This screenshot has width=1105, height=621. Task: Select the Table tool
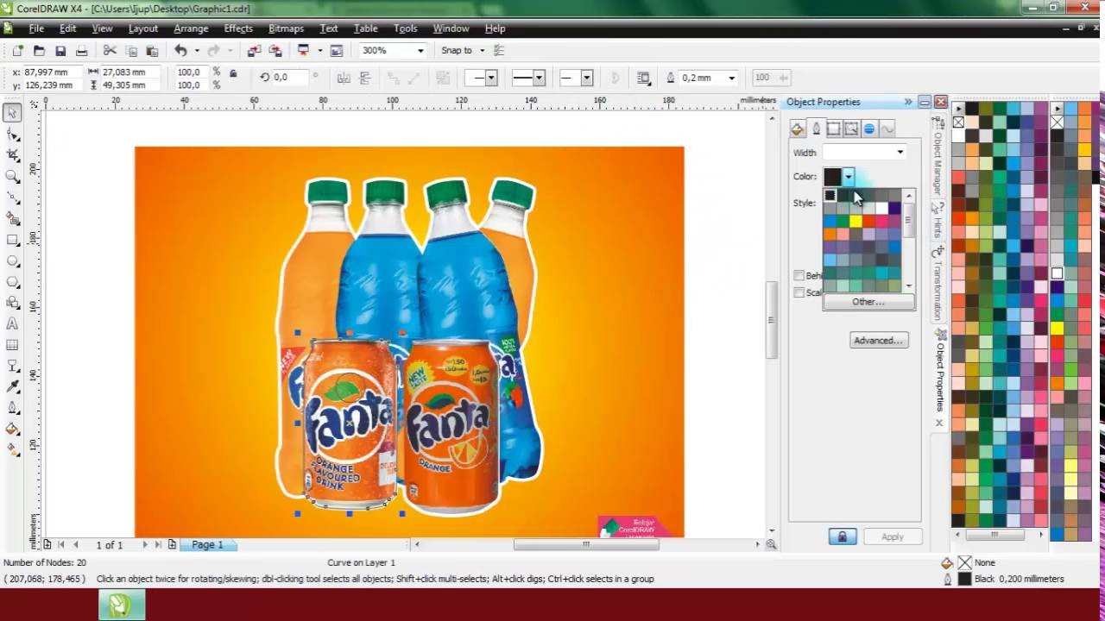(12, 345)
